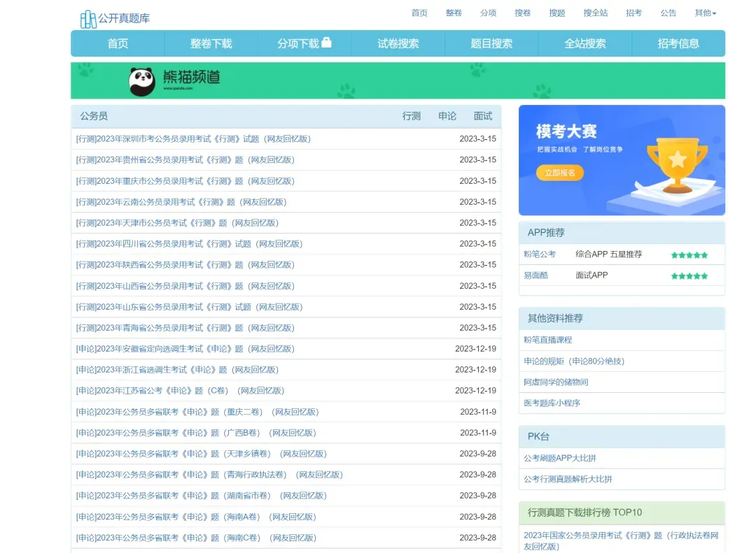The image size is (756, 553).
Task: Click the lock icon beside 分项下载
Action: click(x=326, y=43)
